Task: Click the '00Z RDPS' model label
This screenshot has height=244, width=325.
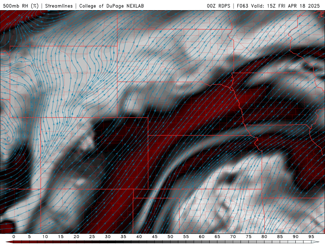Action: point(219,6)
